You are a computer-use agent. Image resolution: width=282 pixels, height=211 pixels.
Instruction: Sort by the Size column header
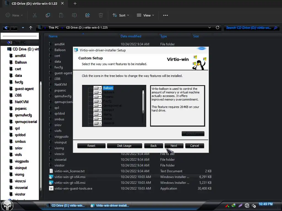click(x=196, y=36)
